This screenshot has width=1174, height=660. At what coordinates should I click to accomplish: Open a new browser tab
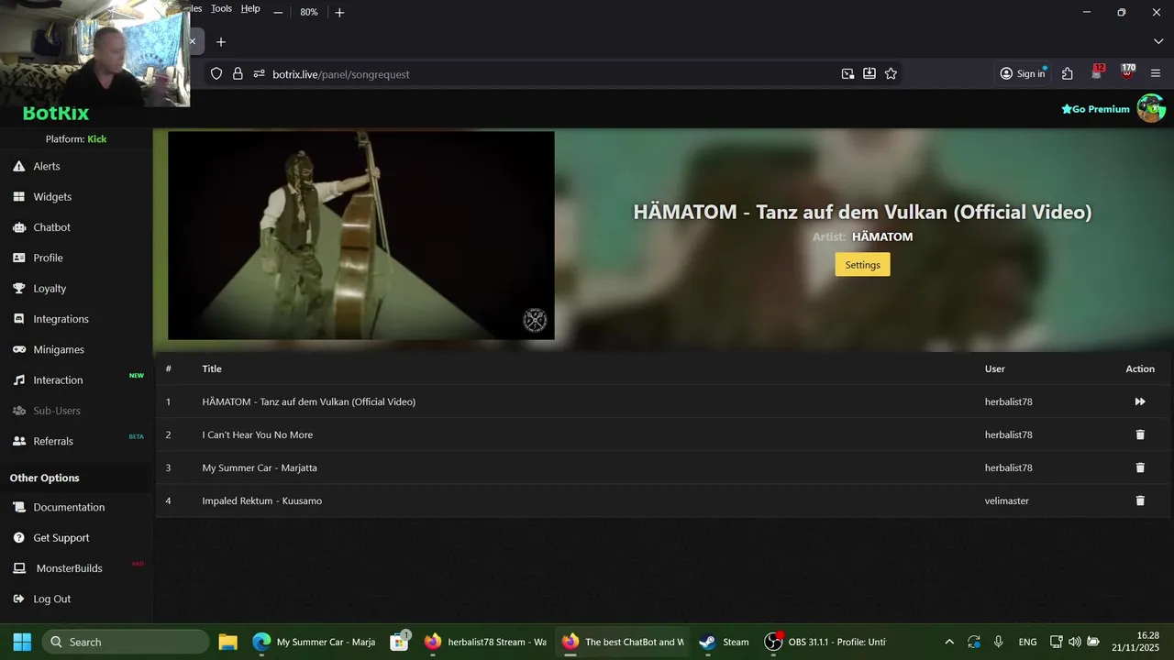tap(220, 42)
